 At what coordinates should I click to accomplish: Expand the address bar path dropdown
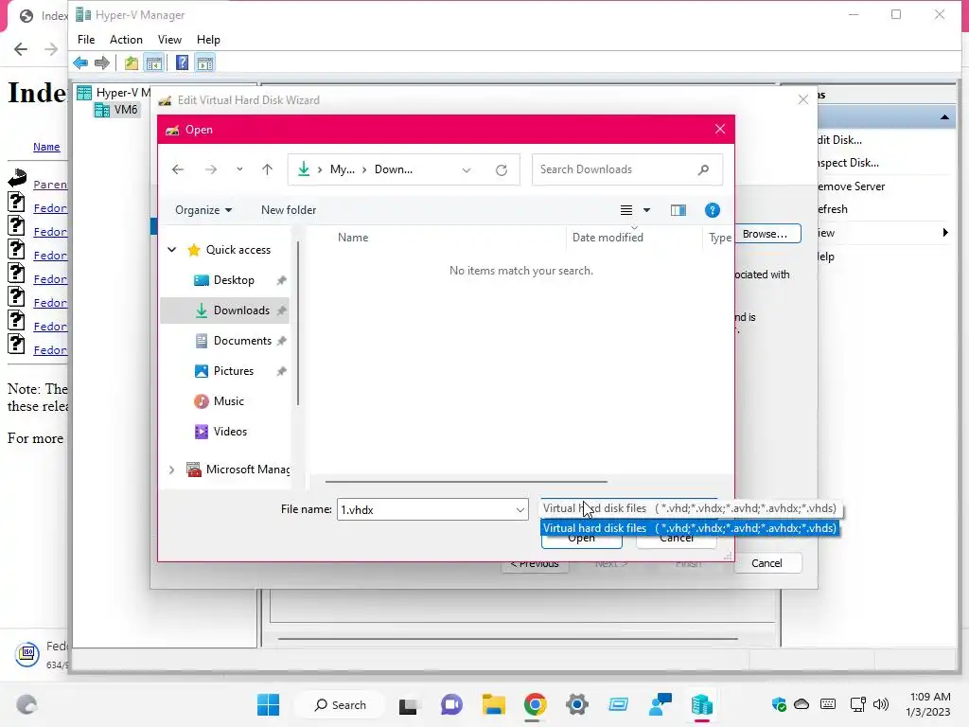tap(467, 170)
